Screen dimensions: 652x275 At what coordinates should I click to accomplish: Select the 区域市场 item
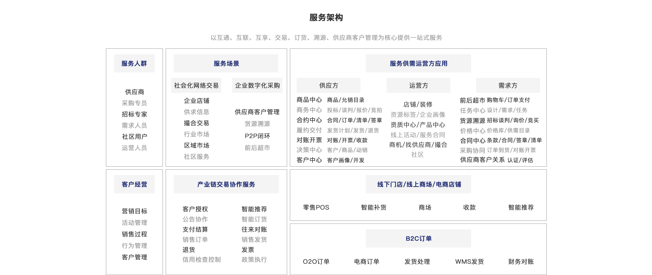(197, 145)
